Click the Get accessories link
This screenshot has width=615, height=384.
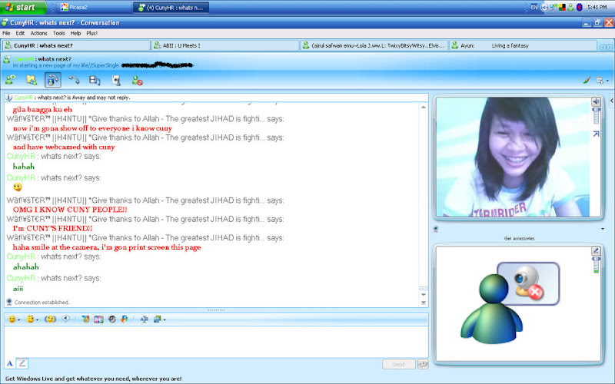pyautogui.click(x=519, y=238)
